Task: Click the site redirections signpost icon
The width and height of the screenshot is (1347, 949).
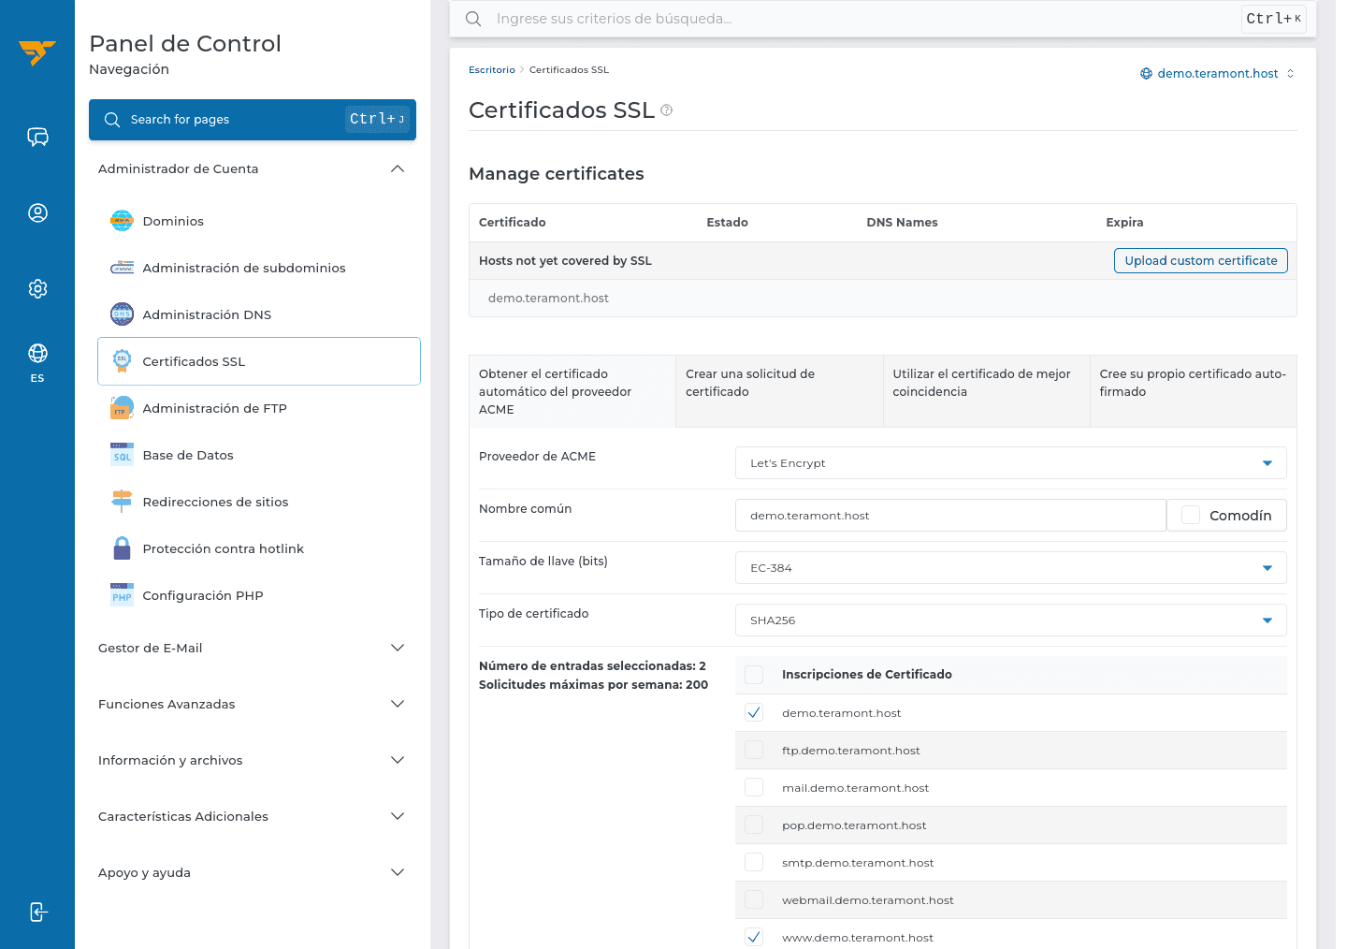Action: click(123, 502)
